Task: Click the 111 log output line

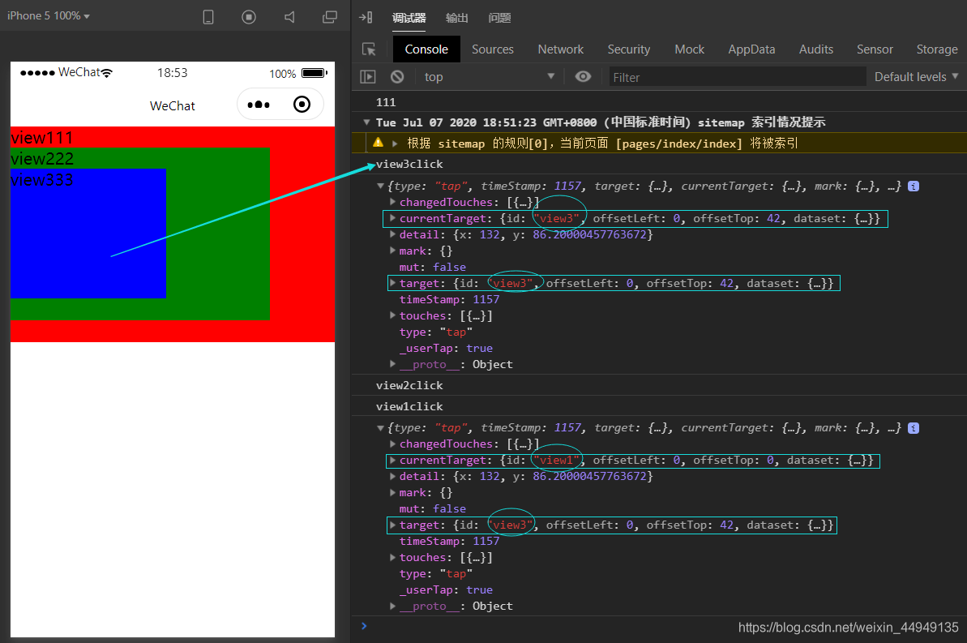Action: (x=386, y=102)
